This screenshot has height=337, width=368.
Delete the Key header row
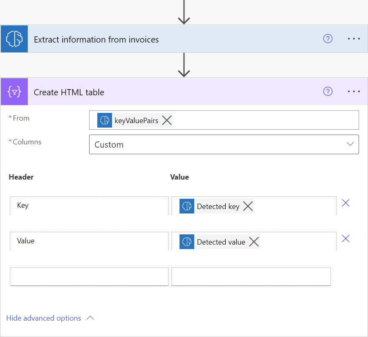346,203
